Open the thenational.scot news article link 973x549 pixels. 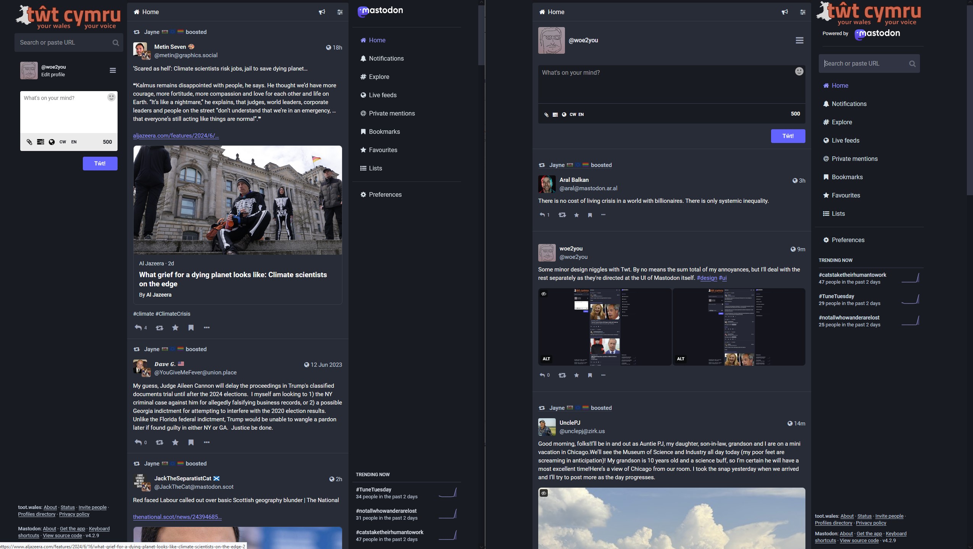coord(177,517)
